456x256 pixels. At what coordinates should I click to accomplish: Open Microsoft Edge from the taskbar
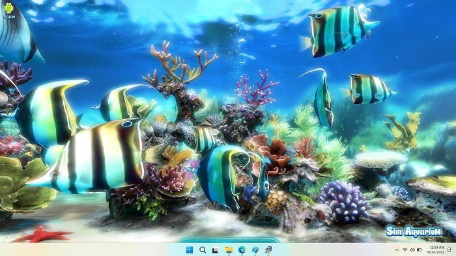tap(242, 249)
